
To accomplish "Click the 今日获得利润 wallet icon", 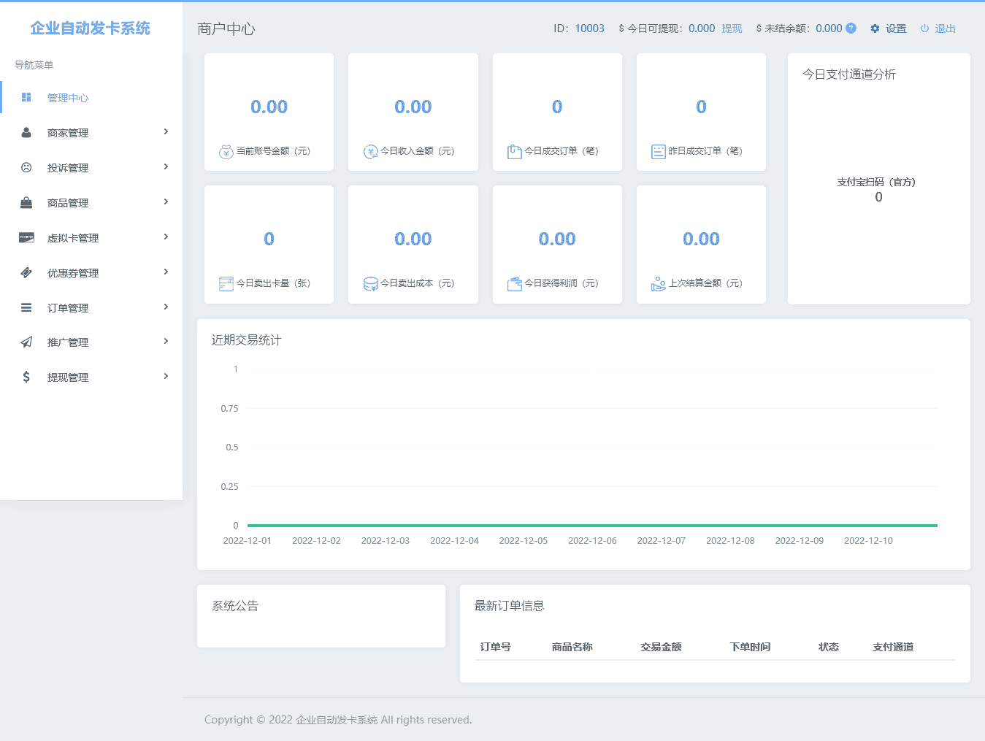I will coord(515,283).
